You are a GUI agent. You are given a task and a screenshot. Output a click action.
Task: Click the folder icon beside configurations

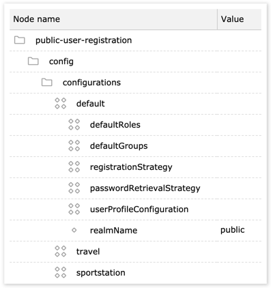pos(47,83)
